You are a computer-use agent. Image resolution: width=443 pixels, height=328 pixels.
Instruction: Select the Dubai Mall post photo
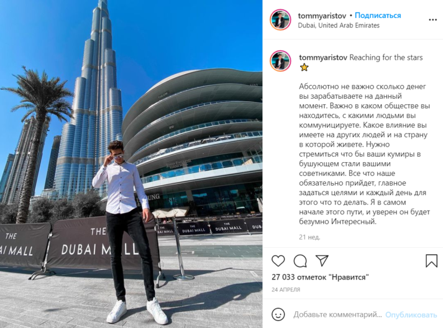(131, 164)
